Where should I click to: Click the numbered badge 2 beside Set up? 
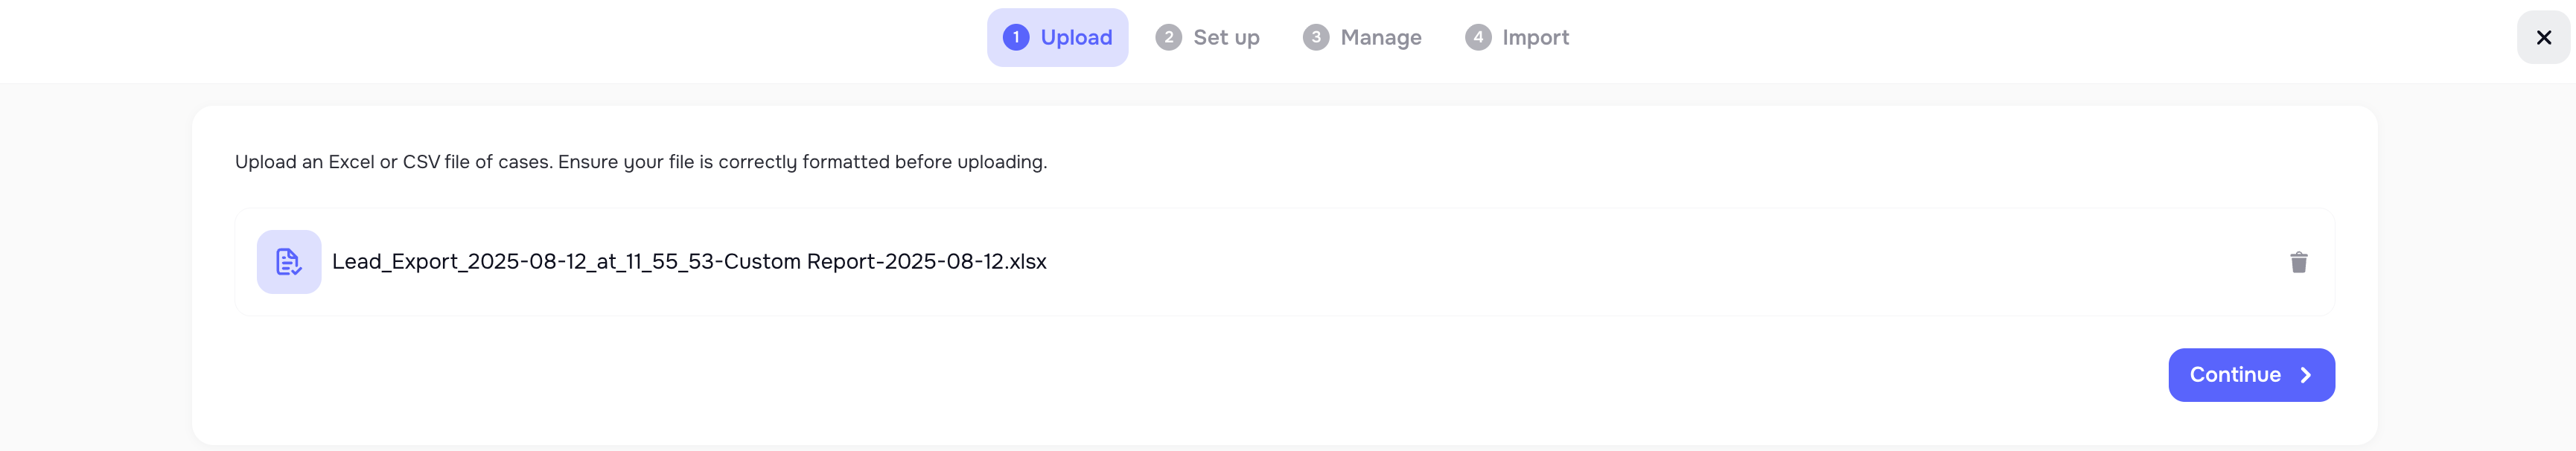click(x=1168, y=37)
